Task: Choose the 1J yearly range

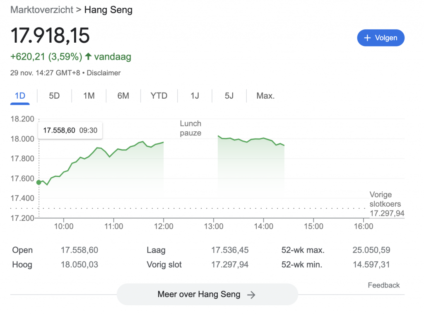Action: (195, 96)
